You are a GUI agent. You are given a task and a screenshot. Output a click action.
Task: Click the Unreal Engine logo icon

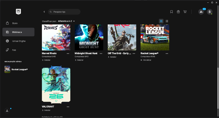pyautogui.click(x=7, y=41)
